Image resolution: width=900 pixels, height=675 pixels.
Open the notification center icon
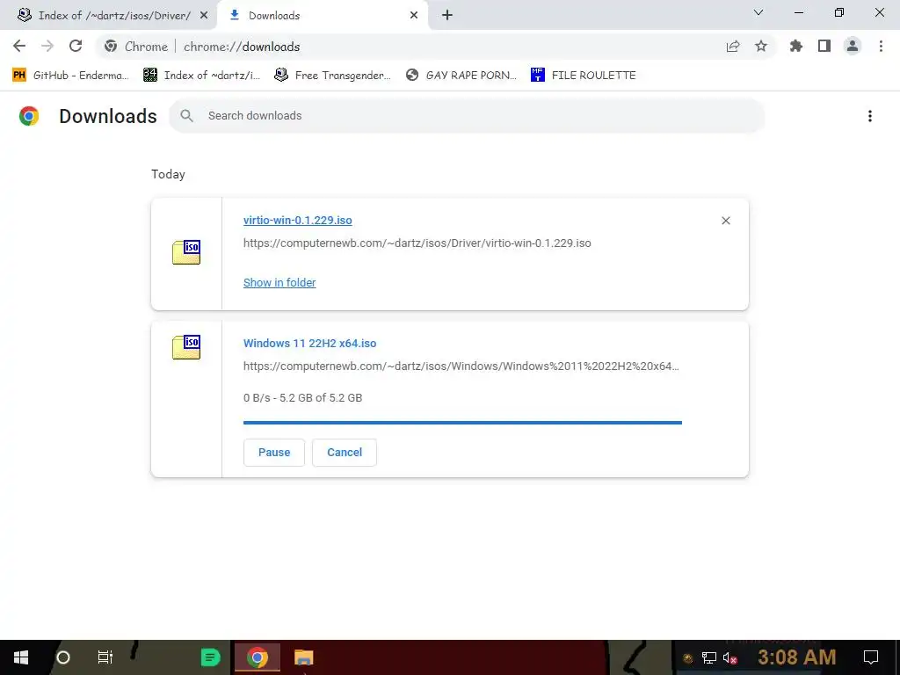871,657
